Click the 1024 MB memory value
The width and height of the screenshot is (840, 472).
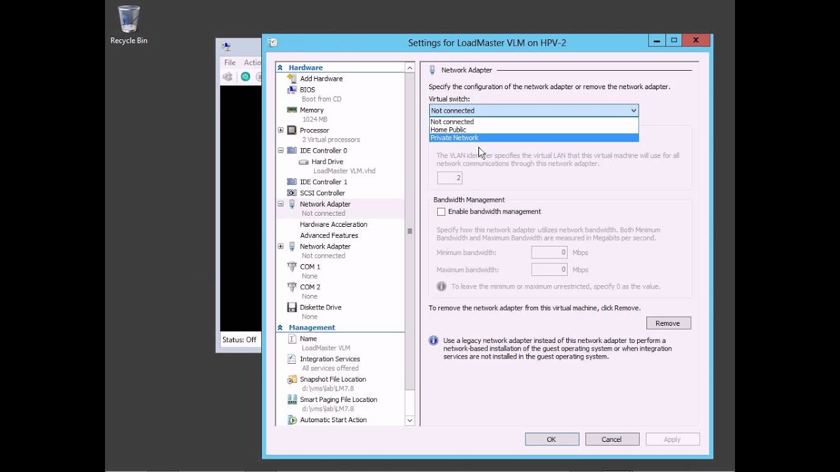click(314, 119)
